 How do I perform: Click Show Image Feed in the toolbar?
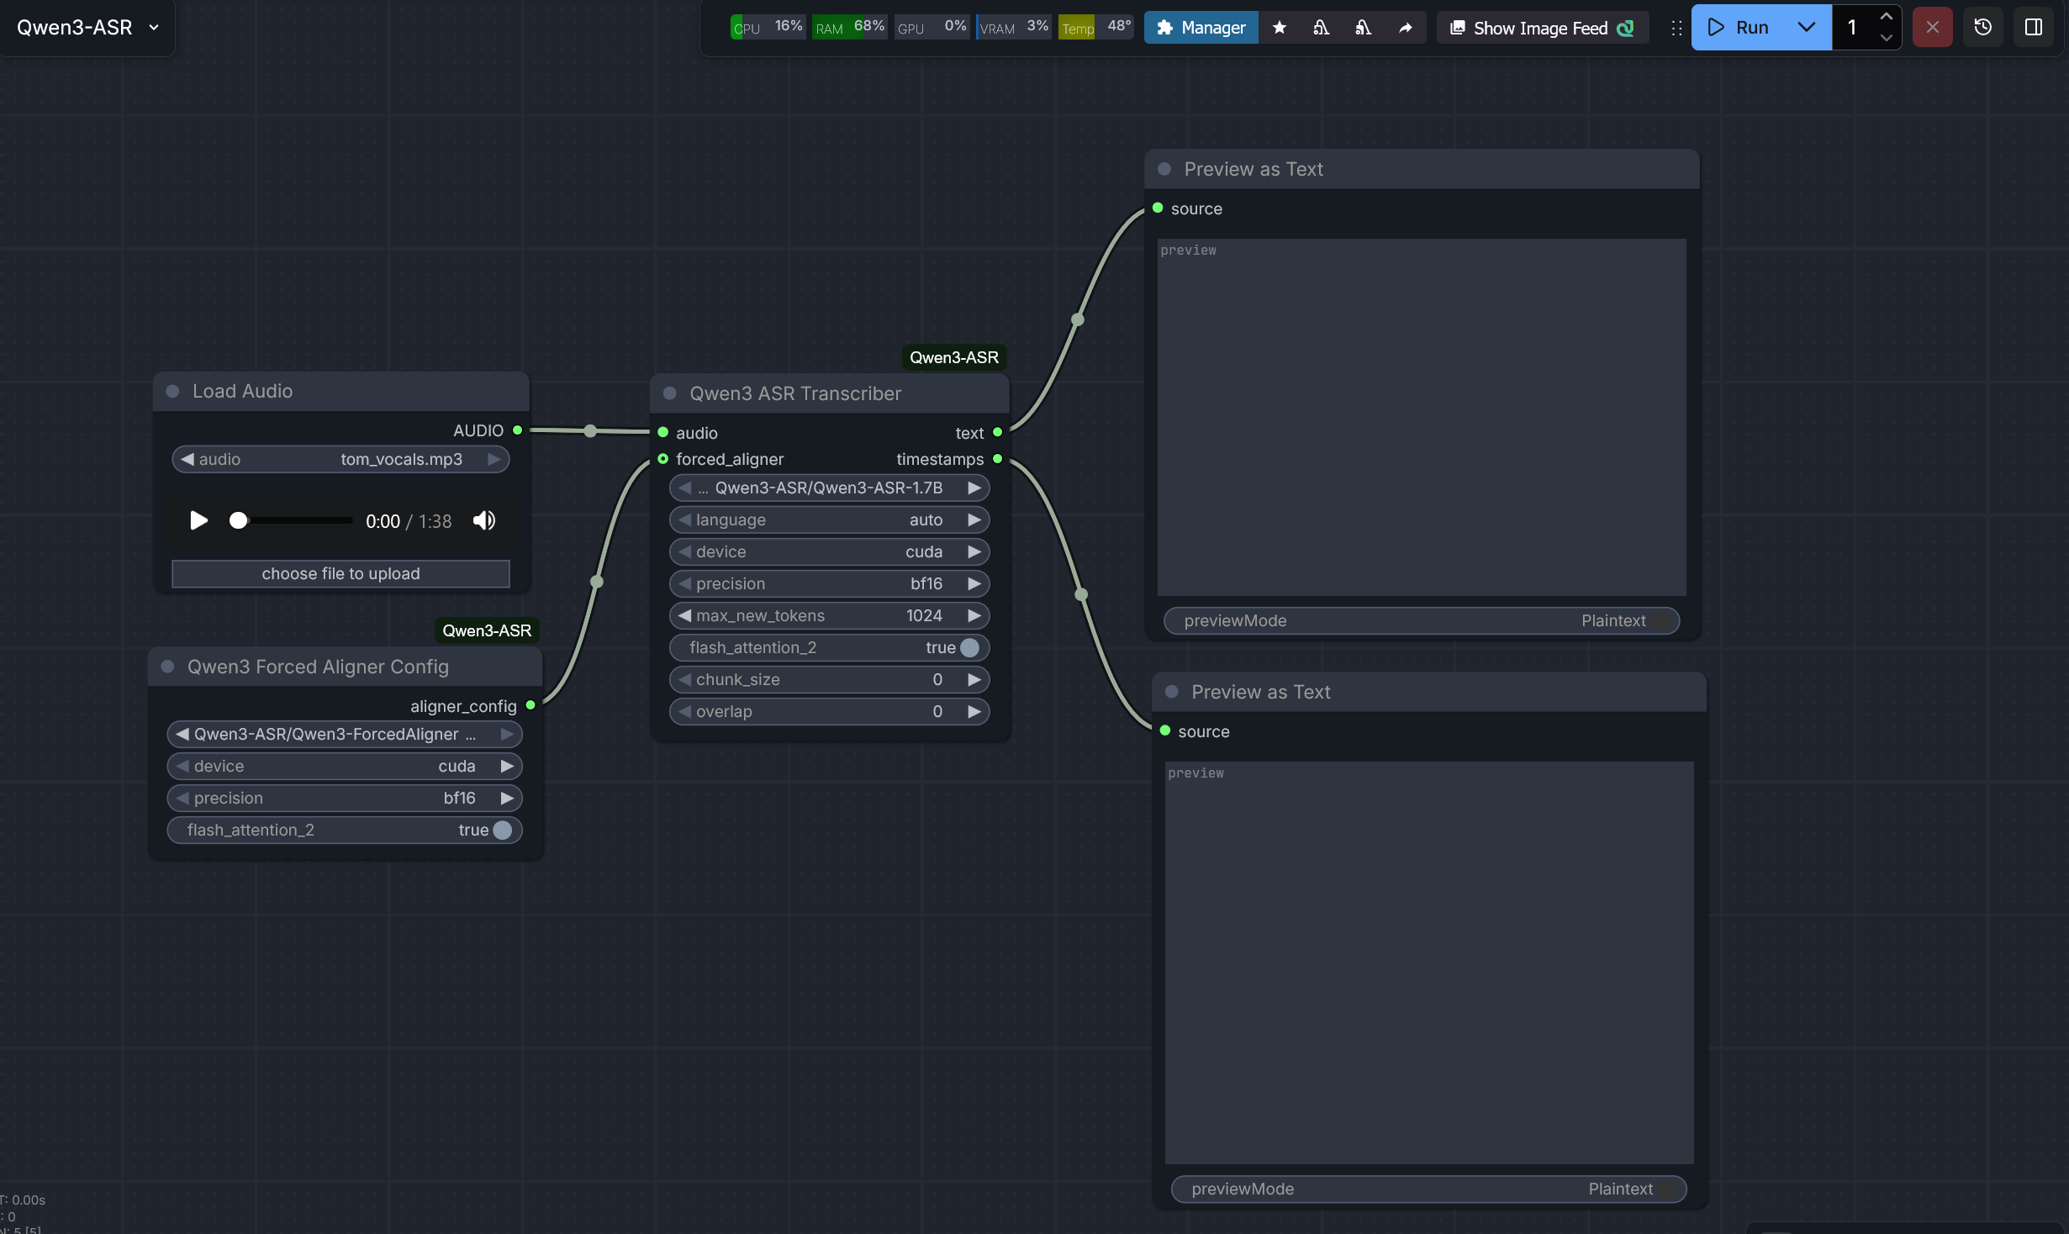[x=1542, y=27]
